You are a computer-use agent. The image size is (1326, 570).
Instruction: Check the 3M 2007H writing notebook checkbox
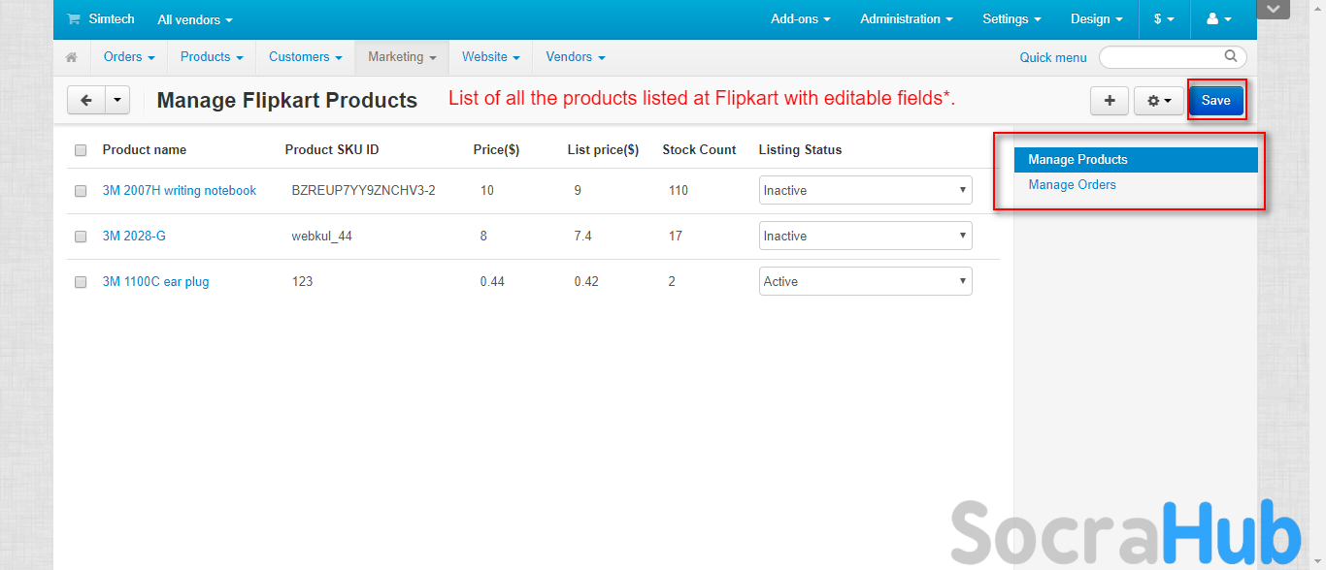(81, 191)
